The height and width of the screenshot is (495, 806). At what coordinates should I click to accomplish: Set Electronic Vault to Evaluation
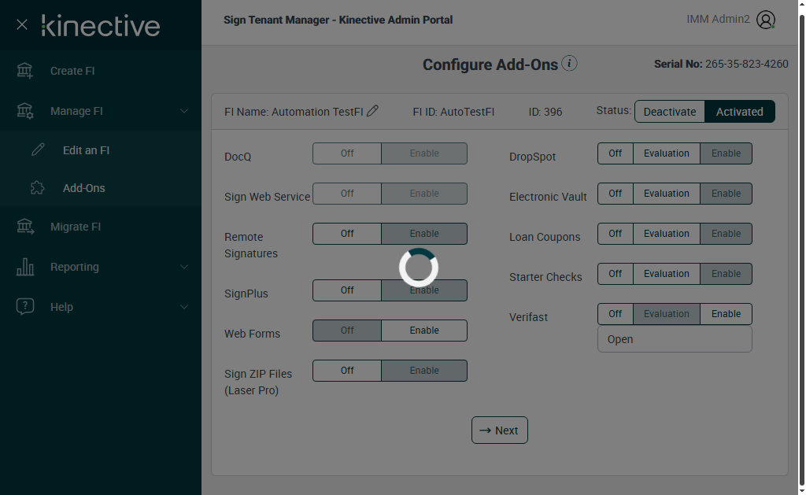coord(666,194)
